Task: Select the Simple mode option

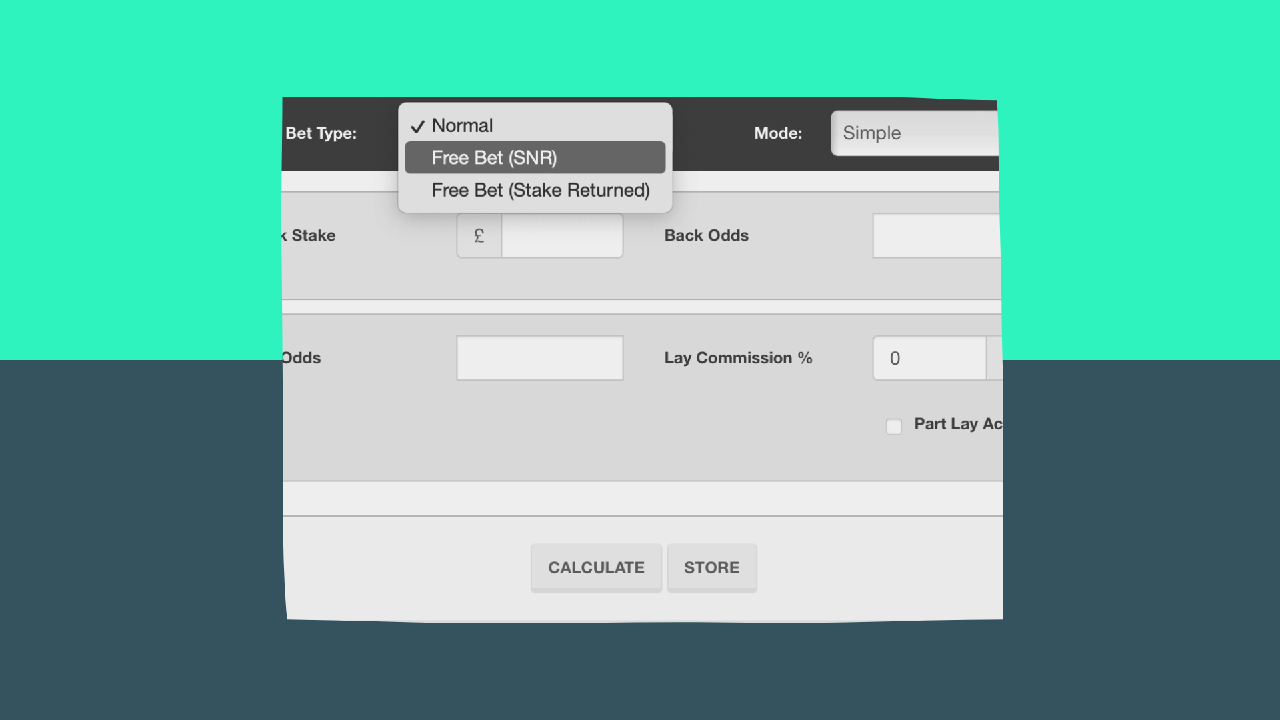Action: pos(914,133)
